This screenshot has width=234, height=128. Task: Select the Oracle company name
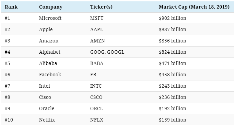point(47,108)
